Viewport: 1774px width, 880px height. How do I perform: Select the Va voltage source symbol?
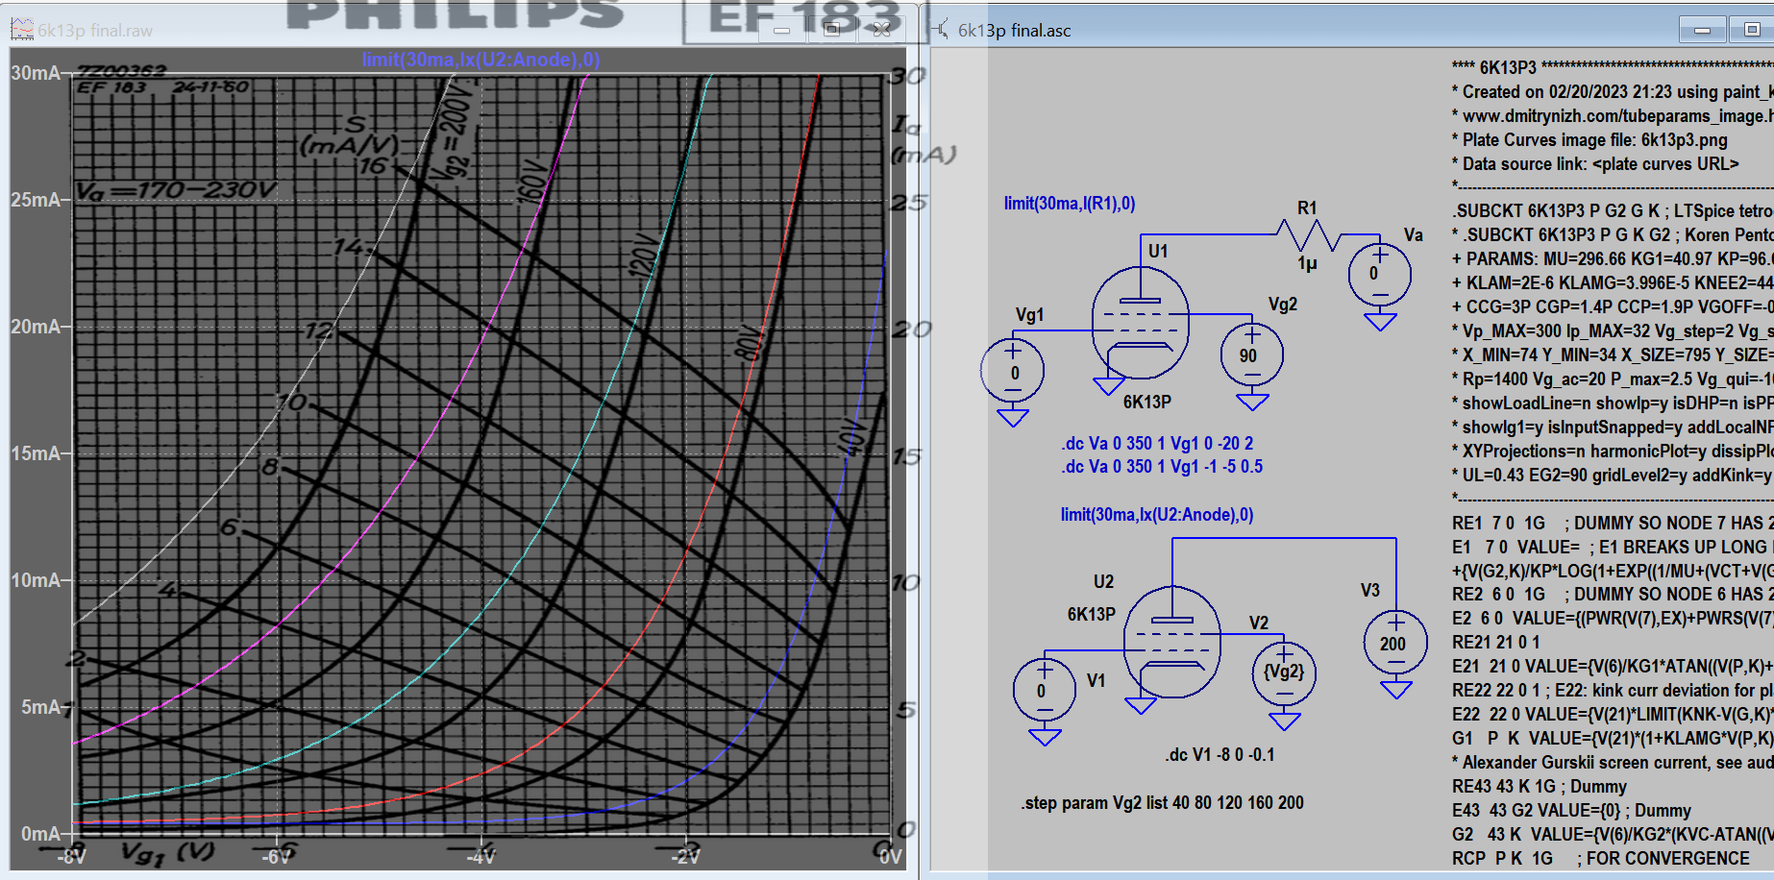pos(1379,274)
